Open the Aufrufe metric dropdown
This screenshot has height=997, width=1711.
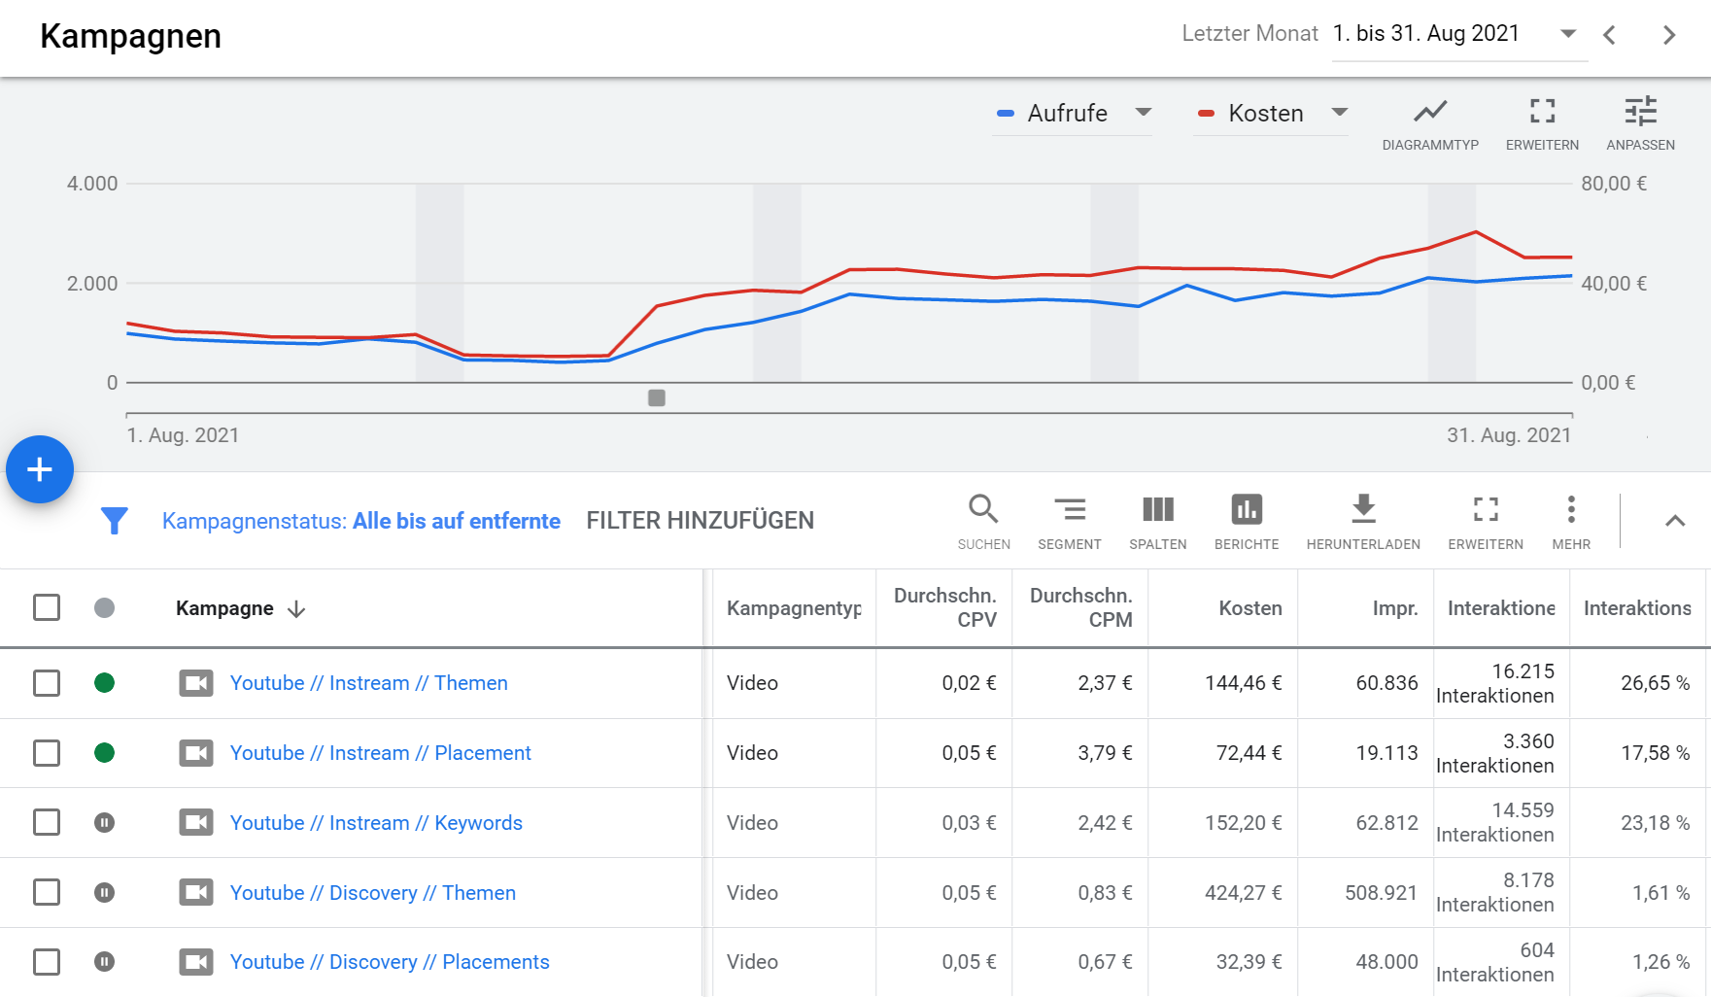click(1073, 113)
